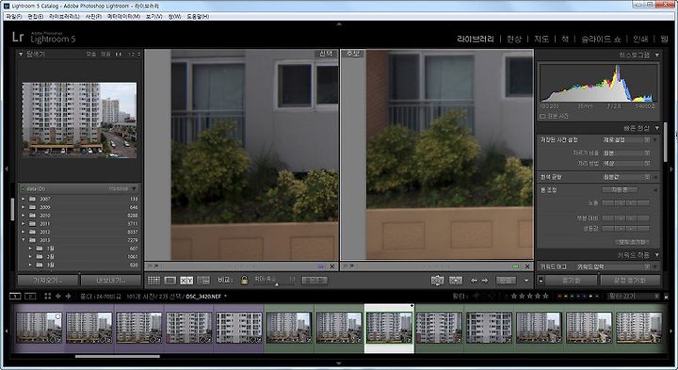Expand the 2009 folder
Image resolution: width=678 pixels, height=370 pixels.
click(x=24, y=207)
